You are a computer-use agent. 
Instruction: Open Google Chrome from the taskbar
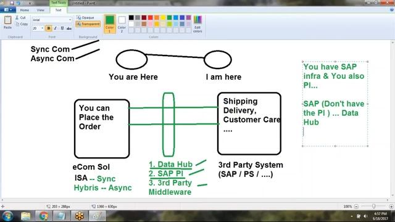pyautogui.click(x=44, y=216)
